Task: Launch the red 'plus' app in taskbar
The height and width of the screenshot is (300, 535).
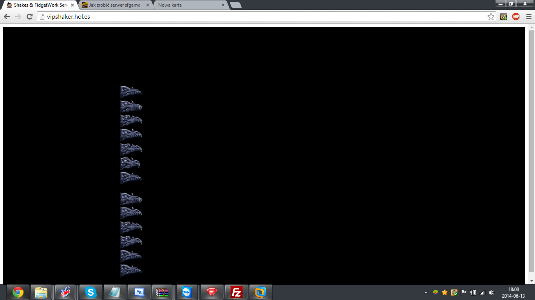Action: [x=65, y=292]
